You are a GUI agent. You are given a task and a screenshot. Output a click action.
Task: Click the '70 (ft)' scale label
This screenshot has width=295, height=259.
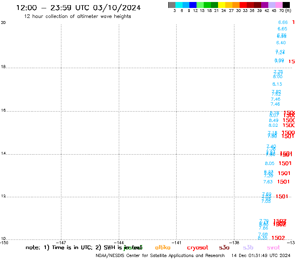[x=285, y=10]
